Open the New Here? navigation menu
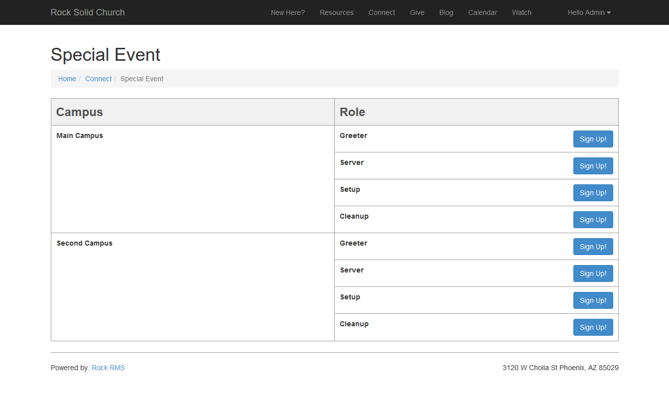Image resolution: width=669 pixels, height=402 pixels. [287, 12]
